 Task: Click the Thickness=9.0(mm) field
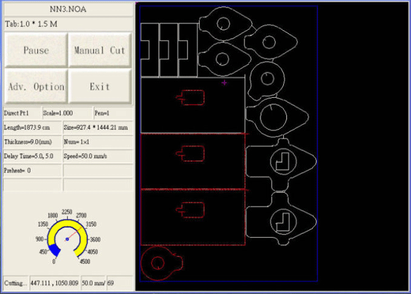pos(32,142)
